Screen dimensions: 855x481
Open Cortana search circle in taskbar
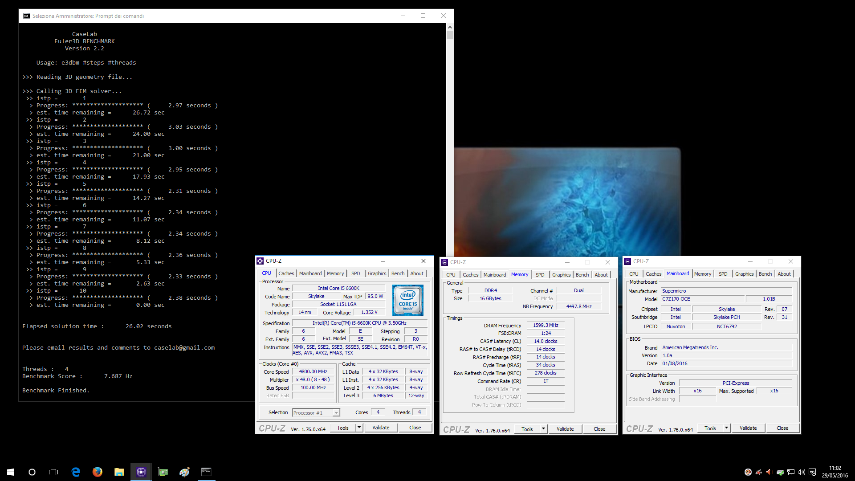coord(32,472)
